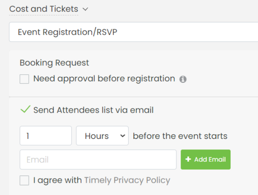Focus the Email input field
This screenshot has width=258, height=195.
click(x=98, y=160)
